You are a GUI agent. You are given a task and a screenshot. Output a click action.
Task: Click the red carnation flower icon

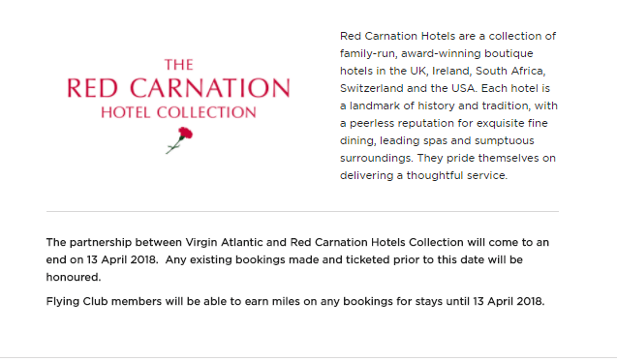[179, 140]
